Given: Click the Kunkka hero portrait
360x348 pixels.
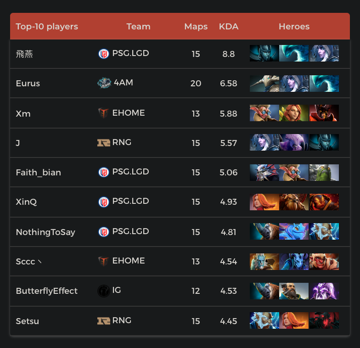Looking at the screenshot, I should tap(294, 291).
